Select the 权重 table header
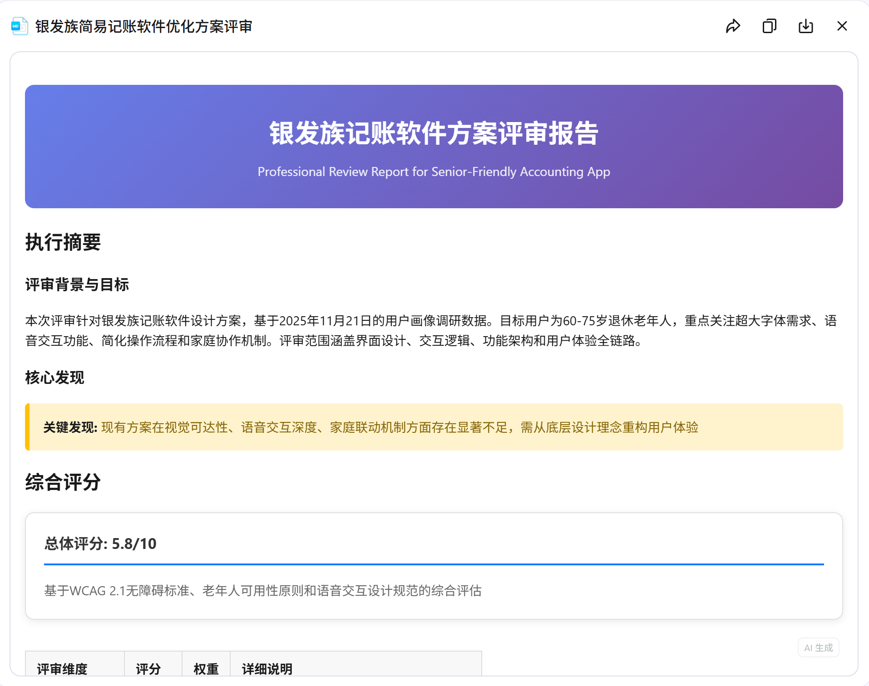 click(x=206, y=668)
